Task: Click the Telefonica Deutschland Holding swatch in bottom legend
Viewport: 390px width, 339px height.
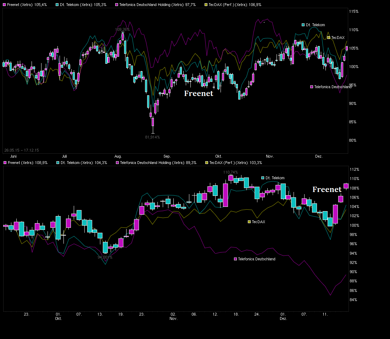Action: click(x=117, y=163)
